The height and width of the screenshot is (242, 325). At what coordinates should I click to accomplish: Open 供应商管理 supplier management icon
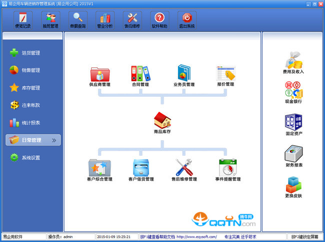99,74
